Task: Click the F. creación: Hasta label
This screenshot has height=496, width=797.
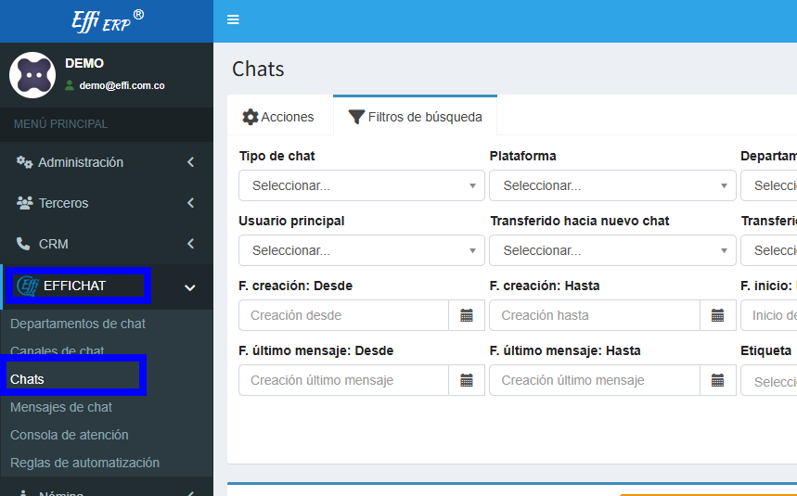Action: point(545,286)
